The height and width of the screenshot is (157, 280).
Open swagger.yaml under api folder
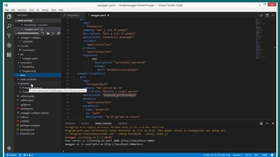coord(38,58)
